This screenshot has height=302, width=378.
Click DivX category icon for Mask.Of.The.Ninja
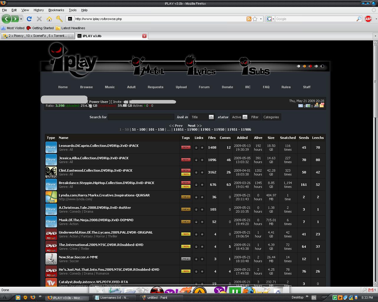51,222
